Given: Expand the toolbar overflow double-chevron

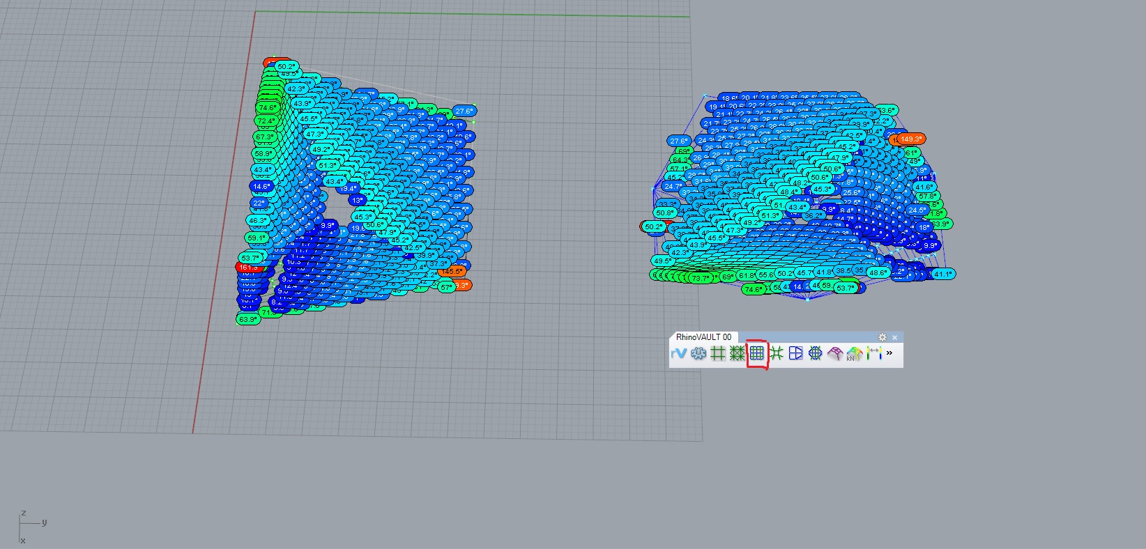Looking at the screenshot, I should 889,353.
